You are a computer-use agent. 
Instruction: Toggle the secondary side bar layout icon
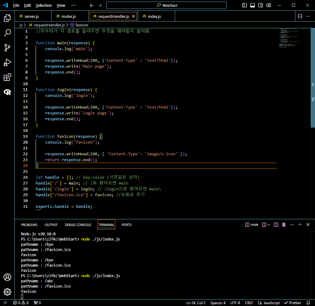(261, 6)
